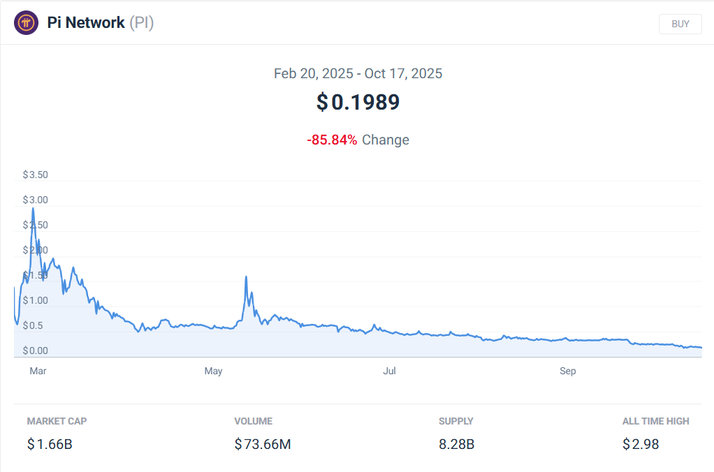
Task: Click the 8.28B supply value
Action: pos(456,444)
